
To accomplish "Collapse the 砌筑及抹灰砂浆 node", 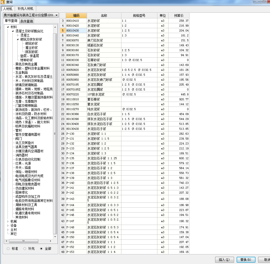I will coord(18,39).
